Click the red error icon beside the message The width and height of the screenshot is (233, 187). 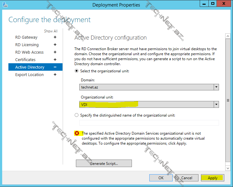point(77,133)
